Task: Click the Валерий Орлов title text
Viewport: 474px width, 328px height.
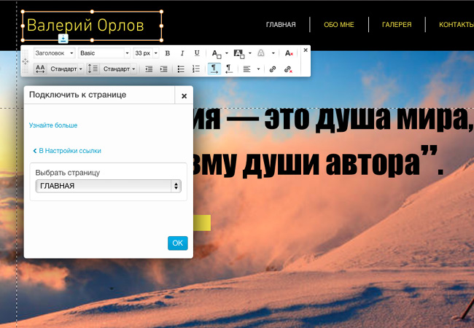Action: point(85,26)
